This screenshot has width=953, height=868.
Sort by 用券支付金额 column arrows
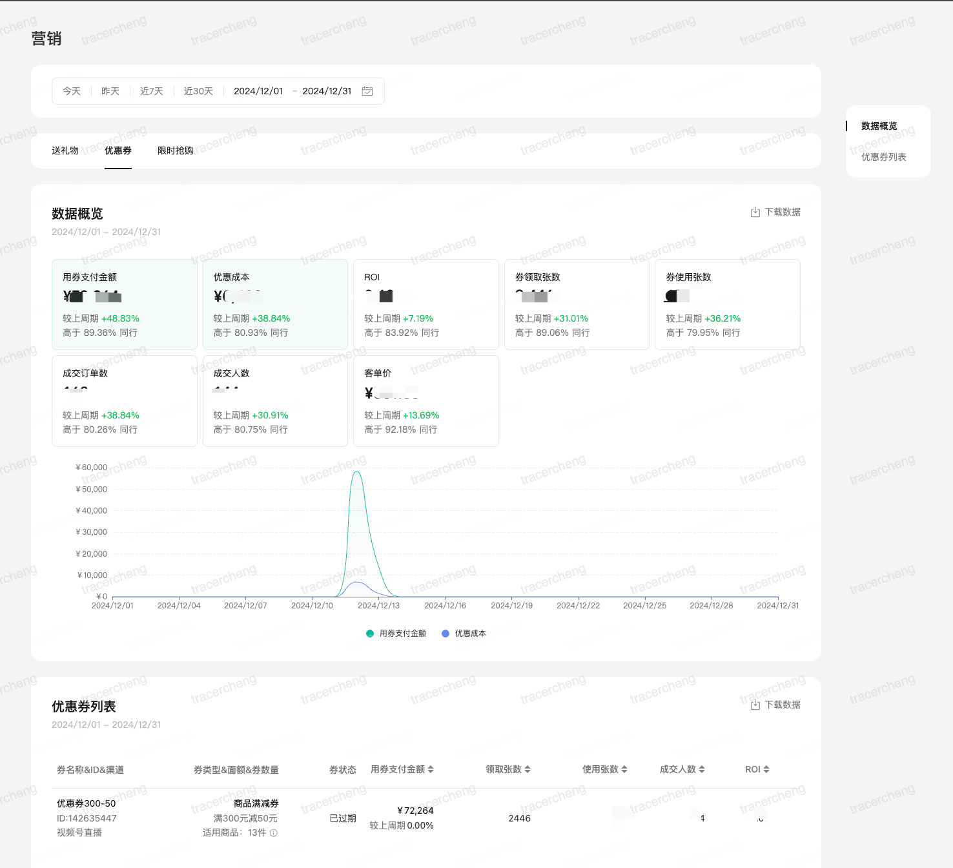[x=431, y=769]
